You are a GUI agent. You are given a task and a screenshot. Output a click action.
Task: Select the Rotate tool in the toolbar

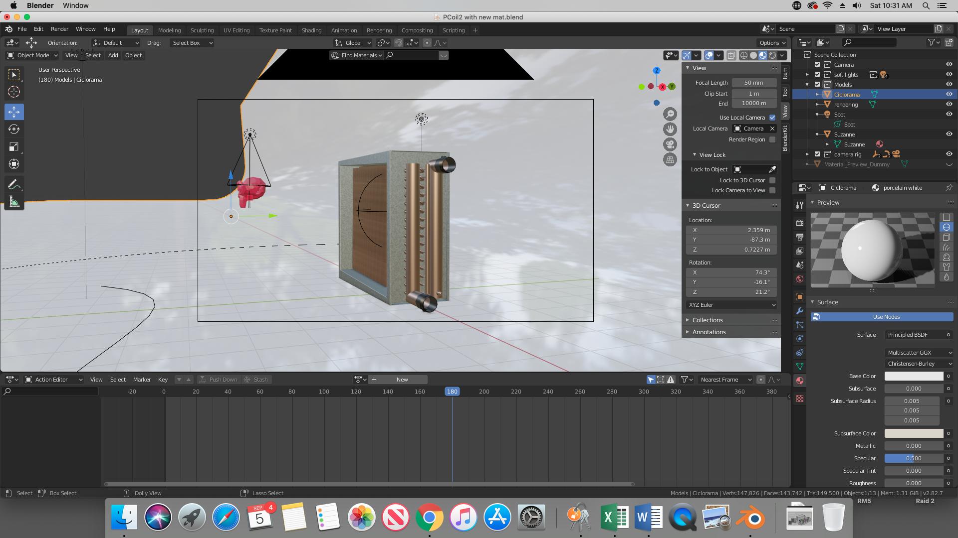coord(14,129)
